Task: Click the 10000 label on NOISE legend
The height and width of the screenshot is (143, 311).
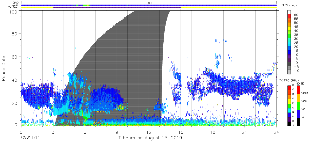Action: coord(304,93)
